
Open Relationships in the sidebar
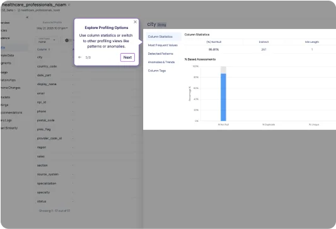8,80
